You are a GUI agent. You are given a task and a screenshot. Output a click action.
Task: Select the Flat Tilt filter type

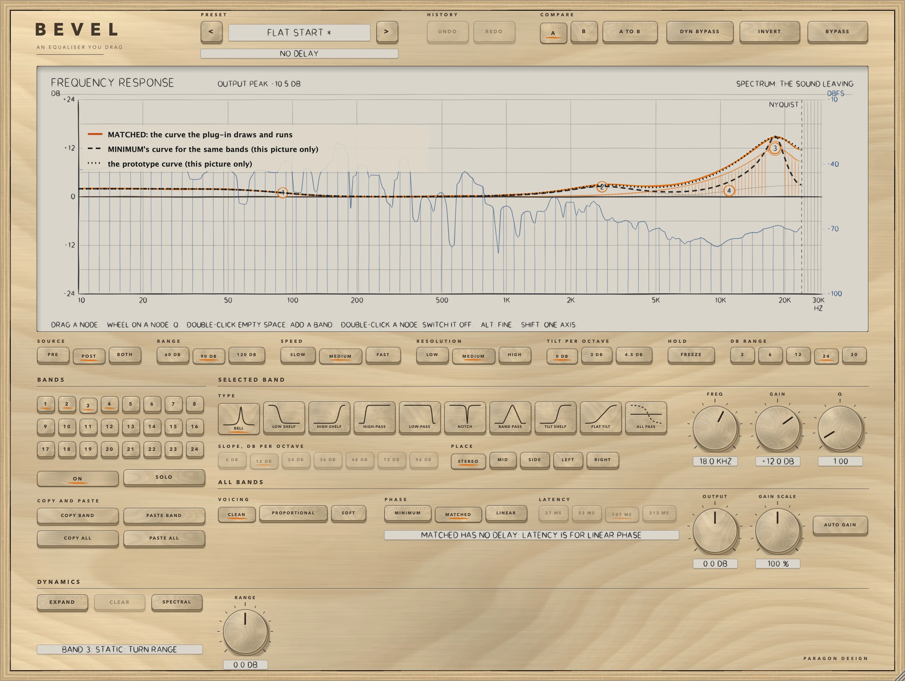[601, 417]
